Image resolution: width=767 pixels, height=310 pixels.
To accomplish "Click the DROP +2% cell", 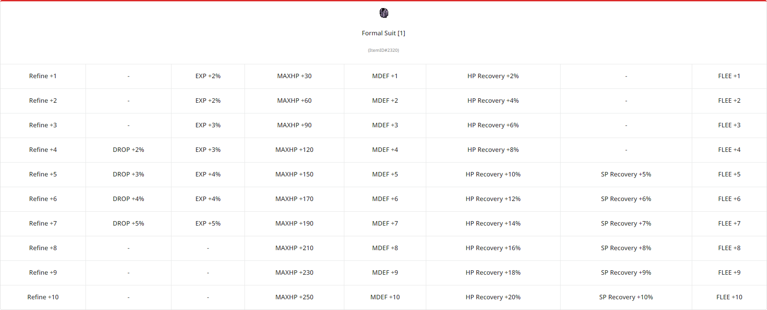I will click(x=129, y=150).
